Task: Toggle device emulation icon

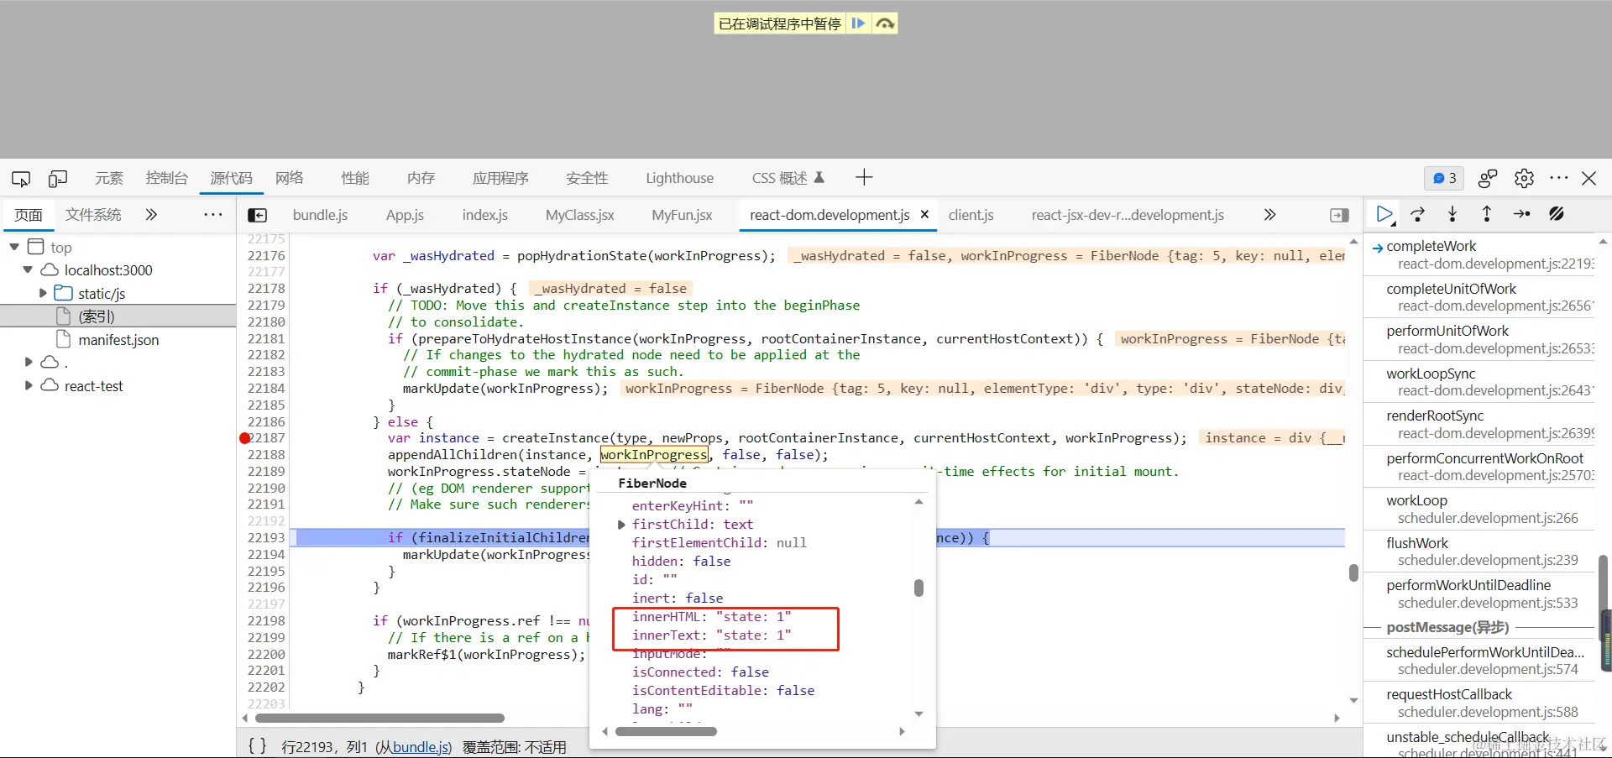Action: pyautogui.click(x=58, y=178)
